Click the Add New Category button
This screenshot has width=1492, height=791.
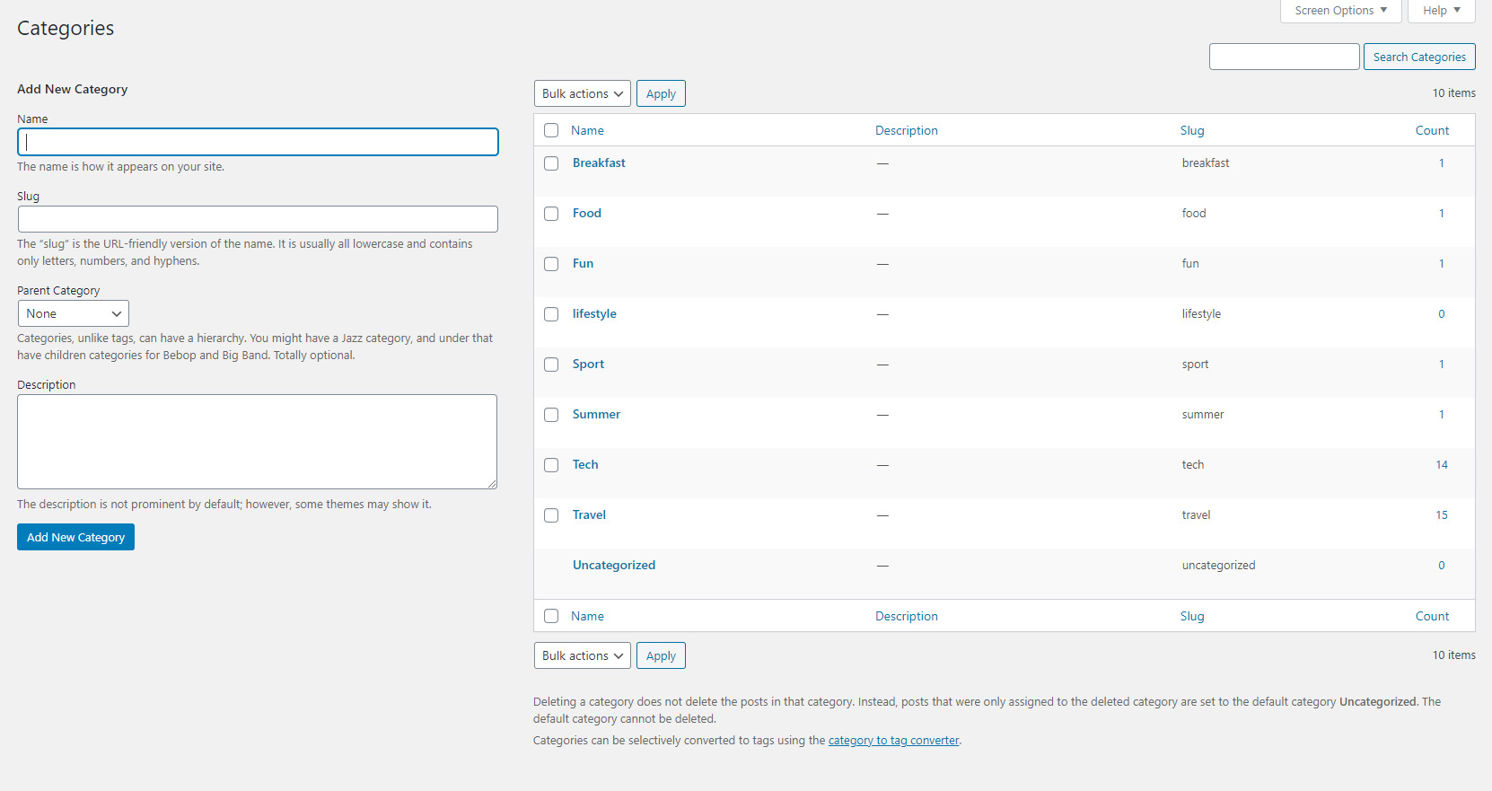(x=75, y=537)
